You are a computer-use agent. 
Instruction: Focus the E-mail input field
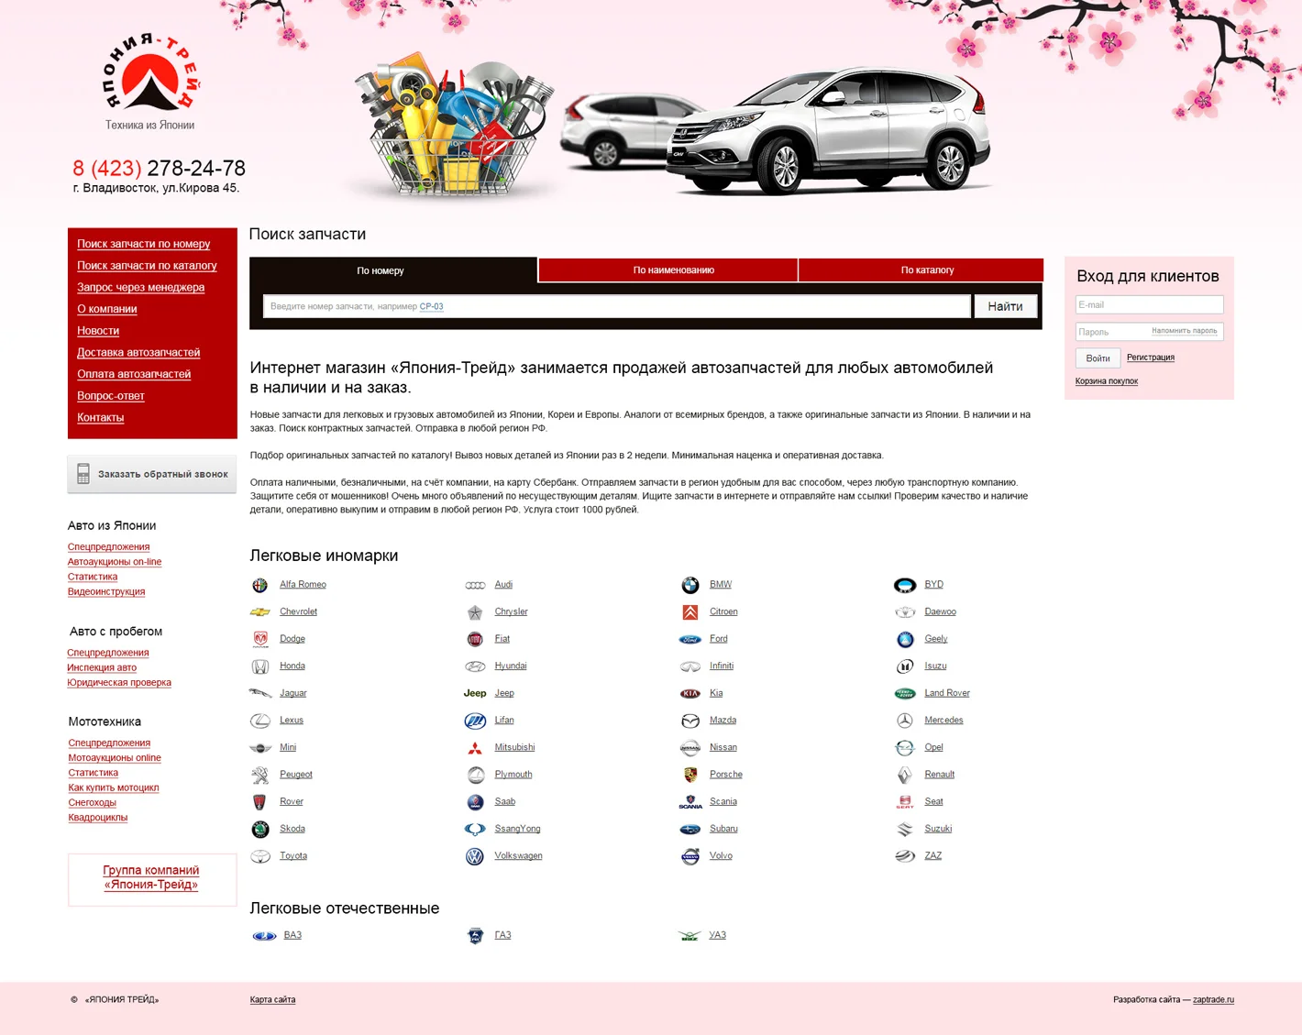coord(1149,304)
